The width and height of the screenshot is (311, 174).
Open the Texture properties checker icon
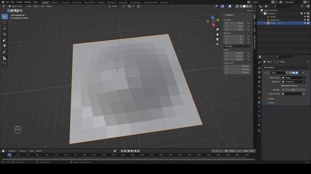(259, 130)
